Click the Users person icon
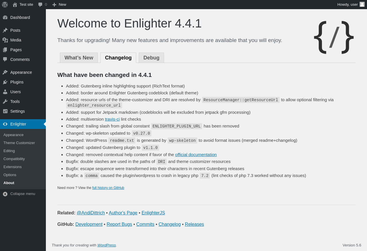Screen dimensions: 367x251 (x=5, y=92)
